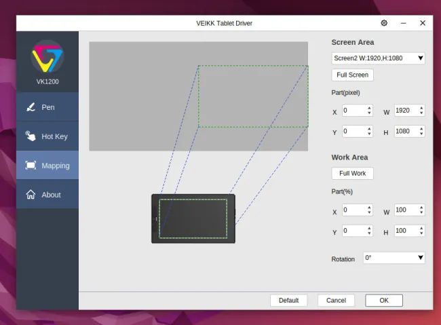
Task: Click the Rotation label
Action: click(343, 259)
